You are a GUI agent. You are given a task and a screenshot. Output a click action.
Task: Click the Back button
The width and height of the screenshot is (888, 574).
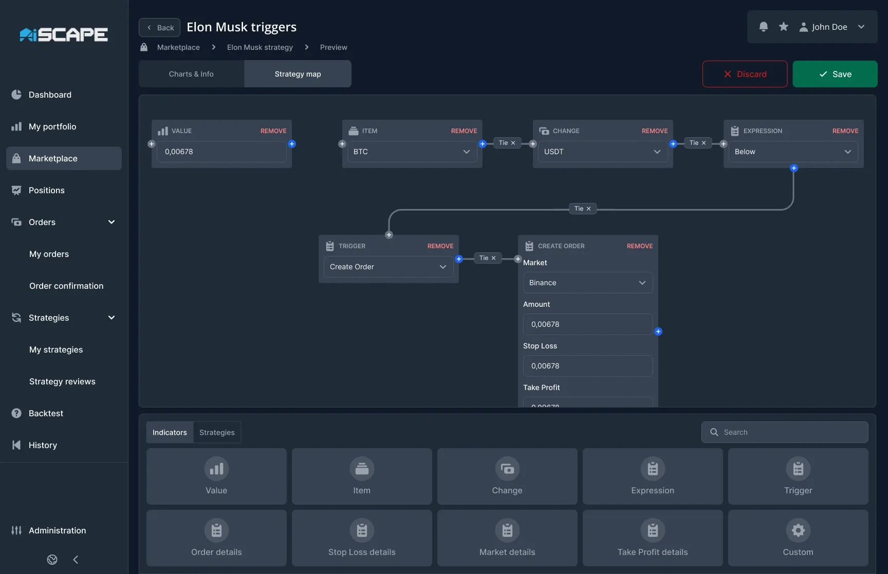point(159,28)
